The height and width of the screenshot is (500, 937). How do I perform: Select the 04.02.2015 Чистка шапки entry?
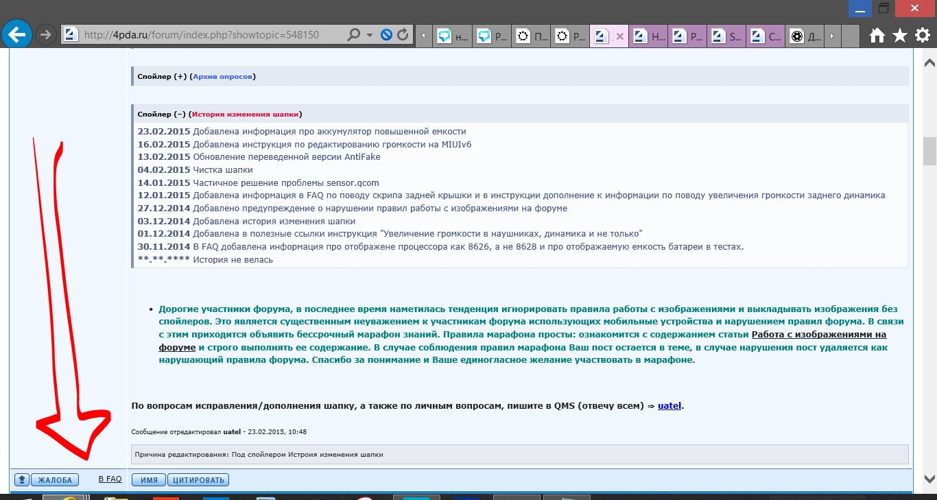pyautogui.click(x=195, y=169)
